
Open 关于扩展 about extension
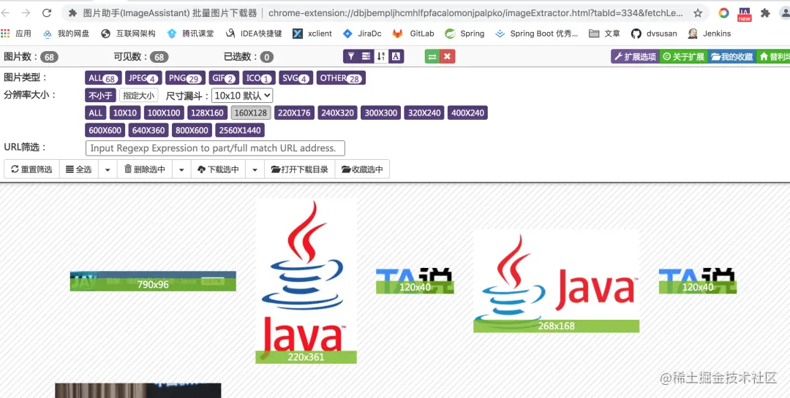pos(683,56)
